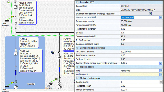Increase Coppie polari with up arrow
Viewport: 164px width, 92px height.
161,81
